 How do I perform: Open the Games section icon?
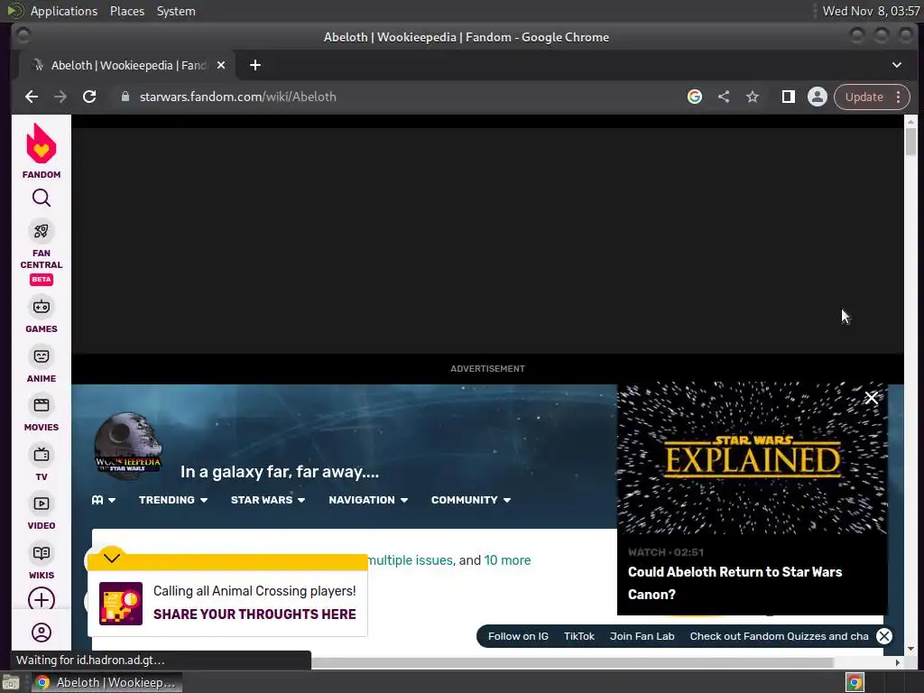coord(42,307)
